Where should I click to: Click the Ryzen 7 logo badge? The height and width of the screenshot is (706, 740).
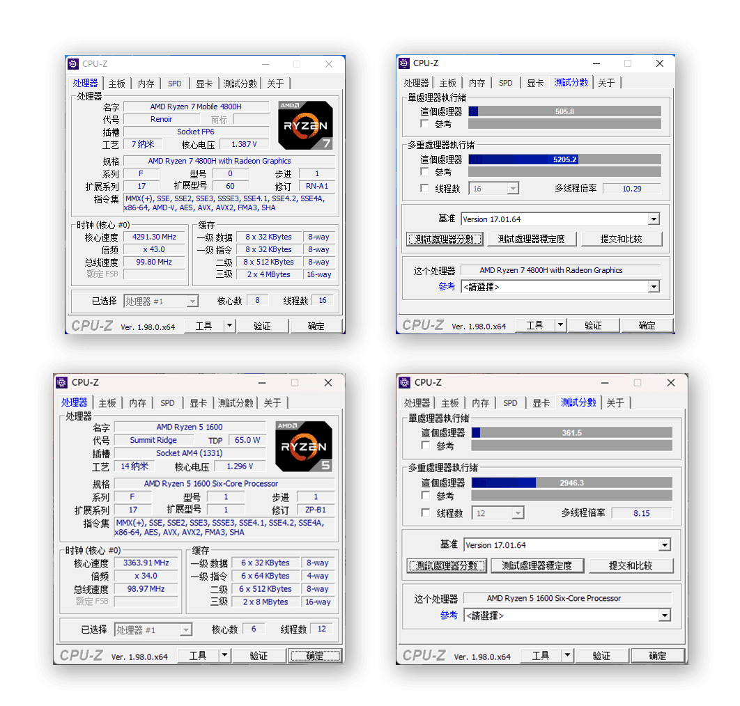(305, 125)
